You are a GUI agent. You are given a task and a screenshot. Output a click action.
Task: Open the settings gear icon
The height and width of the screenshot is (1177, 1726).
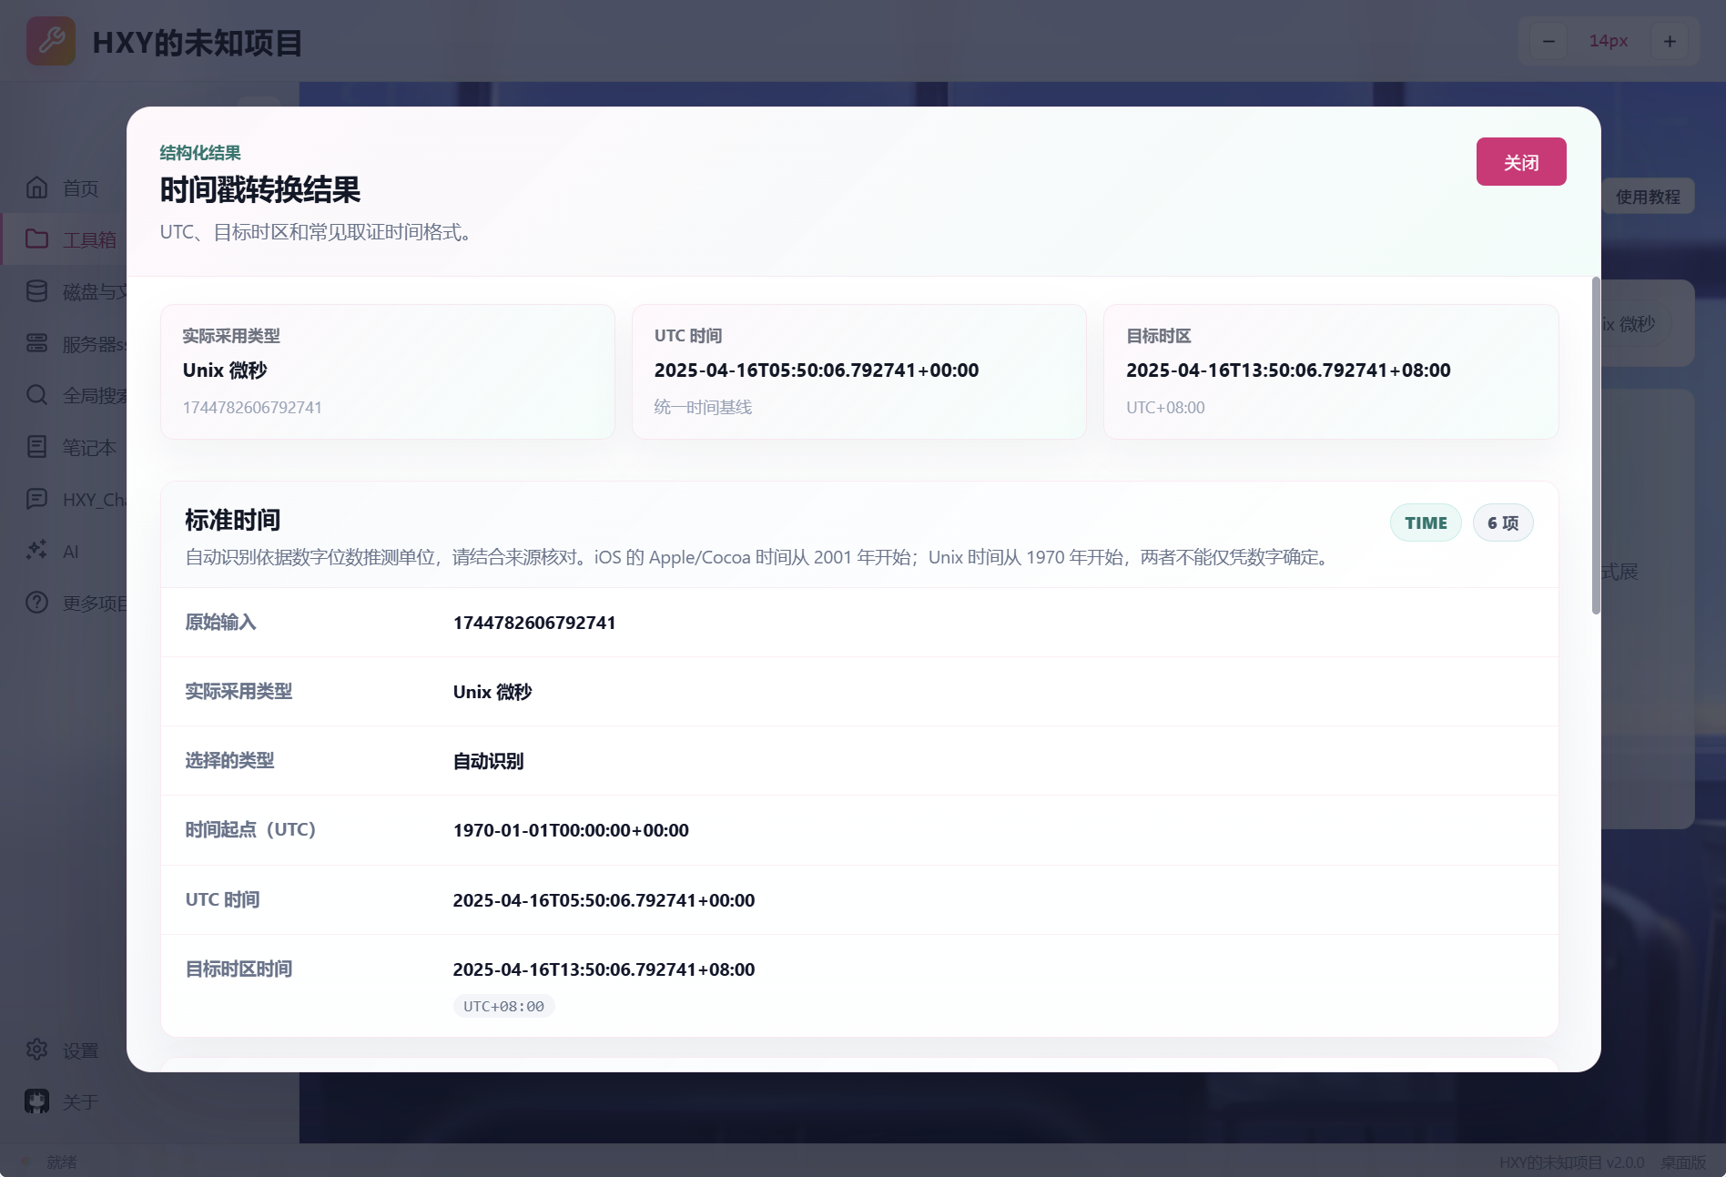coord(36,1050)
